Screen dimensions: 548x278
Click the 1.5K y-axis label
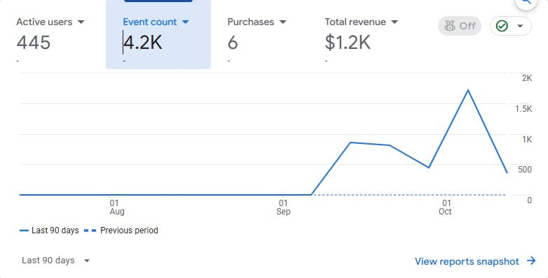click(523, 109)
